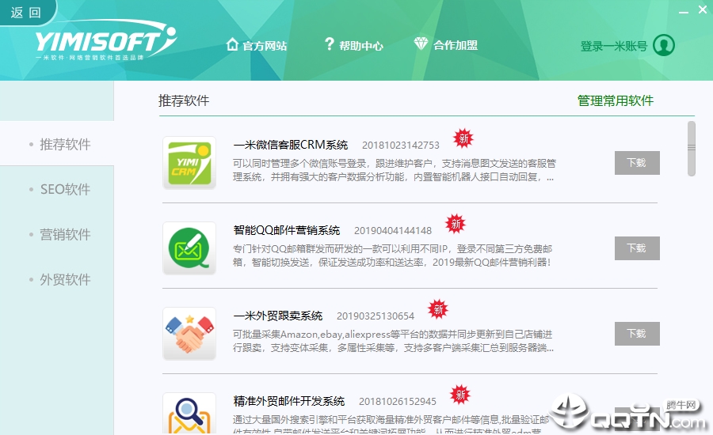
Task: Click version text 20181026152945
Action: click(x=398, y=402)
